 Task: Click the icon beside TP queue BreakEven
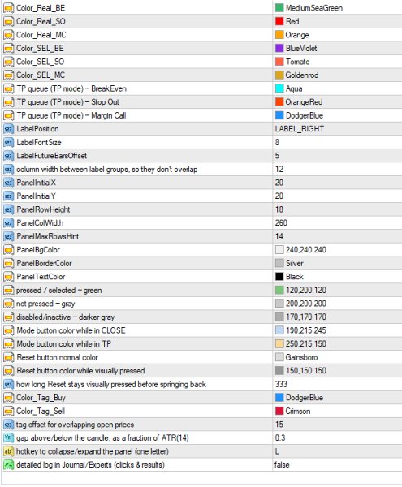coord(9,88)
